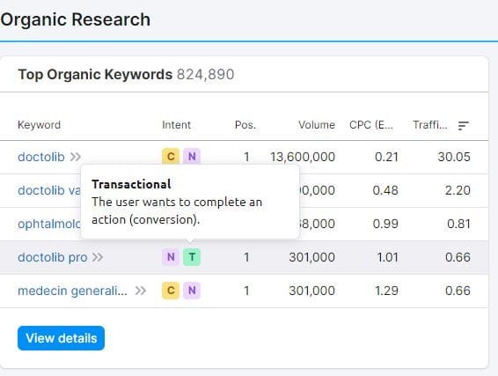Click the sort icon beside Traffic column
The width and height of the screenshot is (498, 376).
464,126
